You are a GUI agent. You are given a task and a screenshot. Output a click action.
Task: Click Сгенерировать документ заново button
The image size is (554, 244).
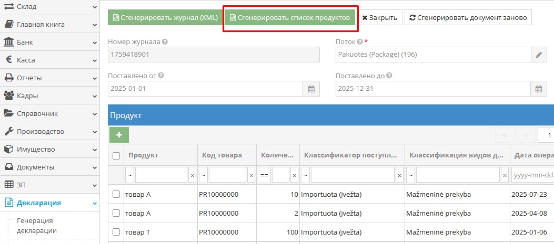pyautogui.click(x=468, y=17)
